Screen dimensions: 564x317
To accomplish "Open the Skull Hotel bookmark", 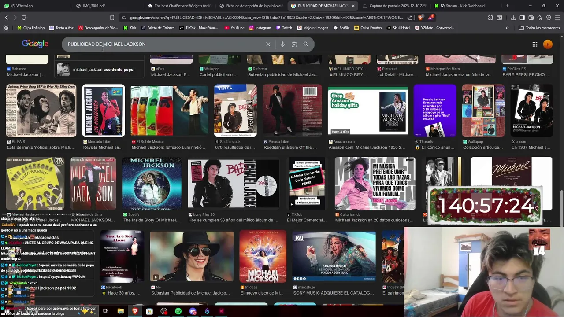I will [x=398, y=28].
